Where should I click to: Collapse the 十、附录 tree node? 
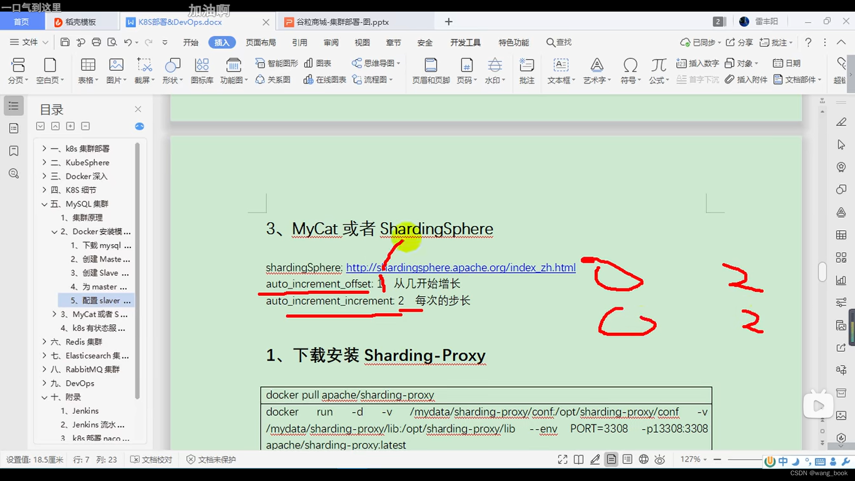point(44,397)
